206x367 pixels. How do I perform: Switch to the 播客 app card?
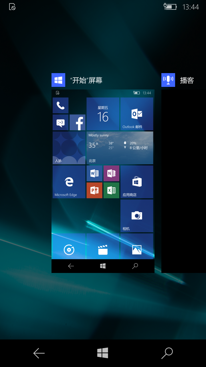(184, 181)
